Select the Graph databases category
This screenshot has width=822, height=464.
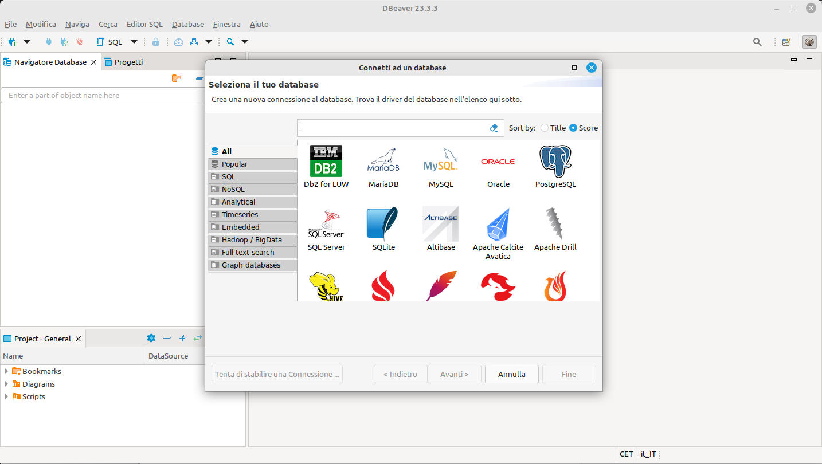pos(253,265)
